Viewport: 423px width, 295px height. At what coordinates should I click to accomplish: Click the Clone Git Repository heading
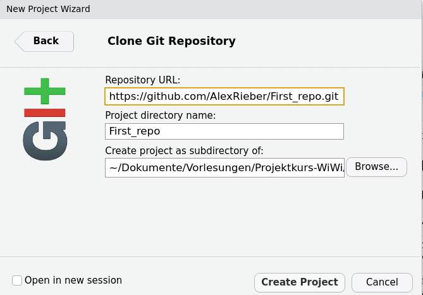pyautogui.click(x=171, y=41)
